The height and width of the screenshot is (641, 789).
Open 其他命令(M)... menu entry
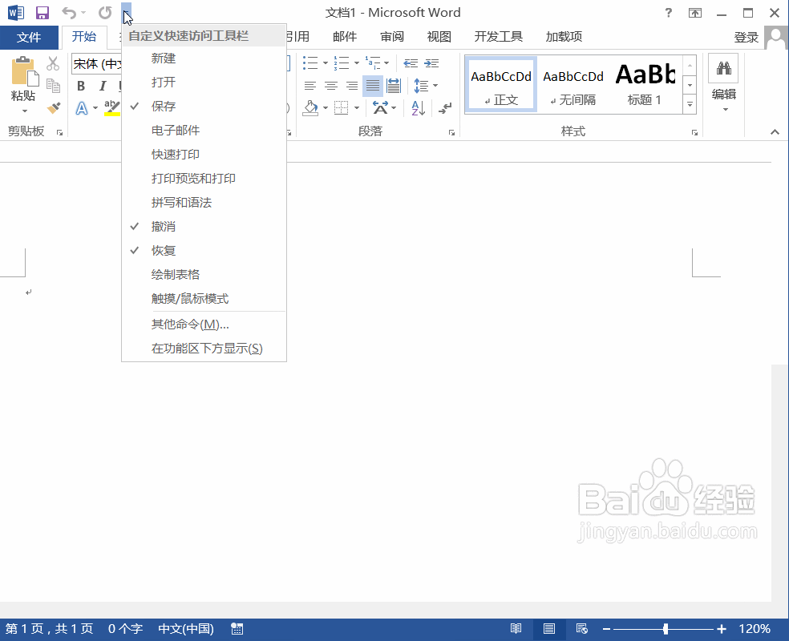[x=204, y=325]
